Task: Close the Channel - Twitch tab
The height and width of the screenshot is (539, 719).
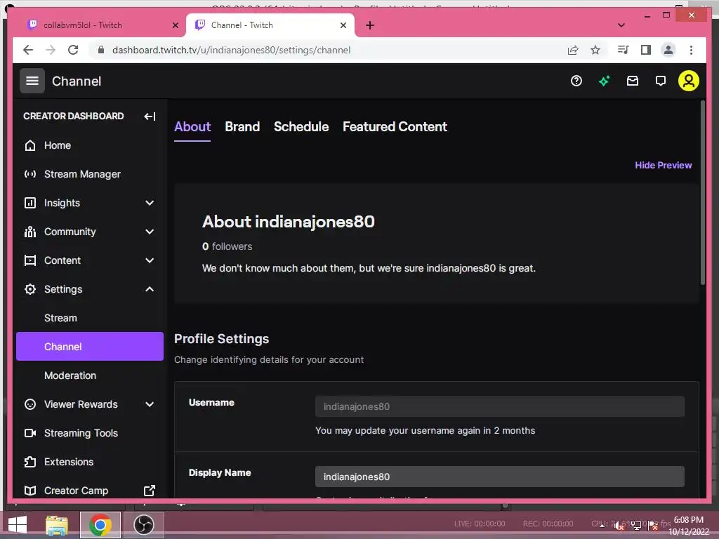Action: tap(343, 25)
